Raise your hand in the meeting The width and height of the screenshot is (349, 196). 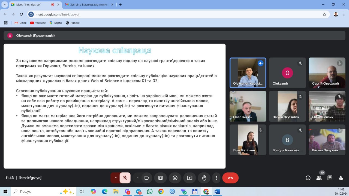pyautogui.click(x=204, y=178)
